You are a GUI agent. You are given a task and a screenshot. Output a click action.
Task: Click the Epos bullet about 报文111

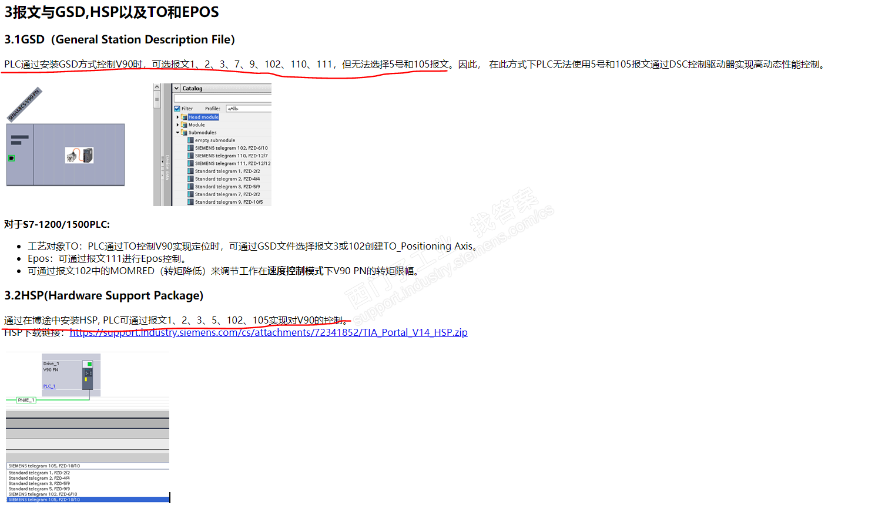pos(109,258)
